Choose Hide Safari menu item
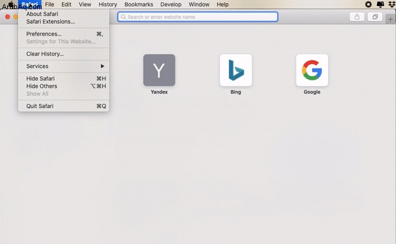The image size is (396, 244). click(63, 78)
